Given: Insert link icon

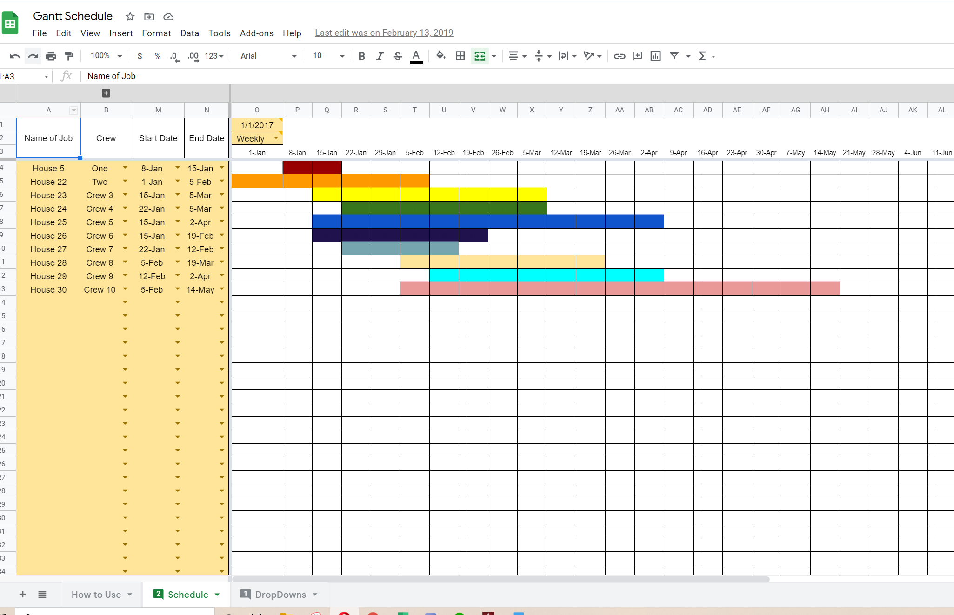Looking at the screenshot, I should pyautogui.click(x=619, y=56).
